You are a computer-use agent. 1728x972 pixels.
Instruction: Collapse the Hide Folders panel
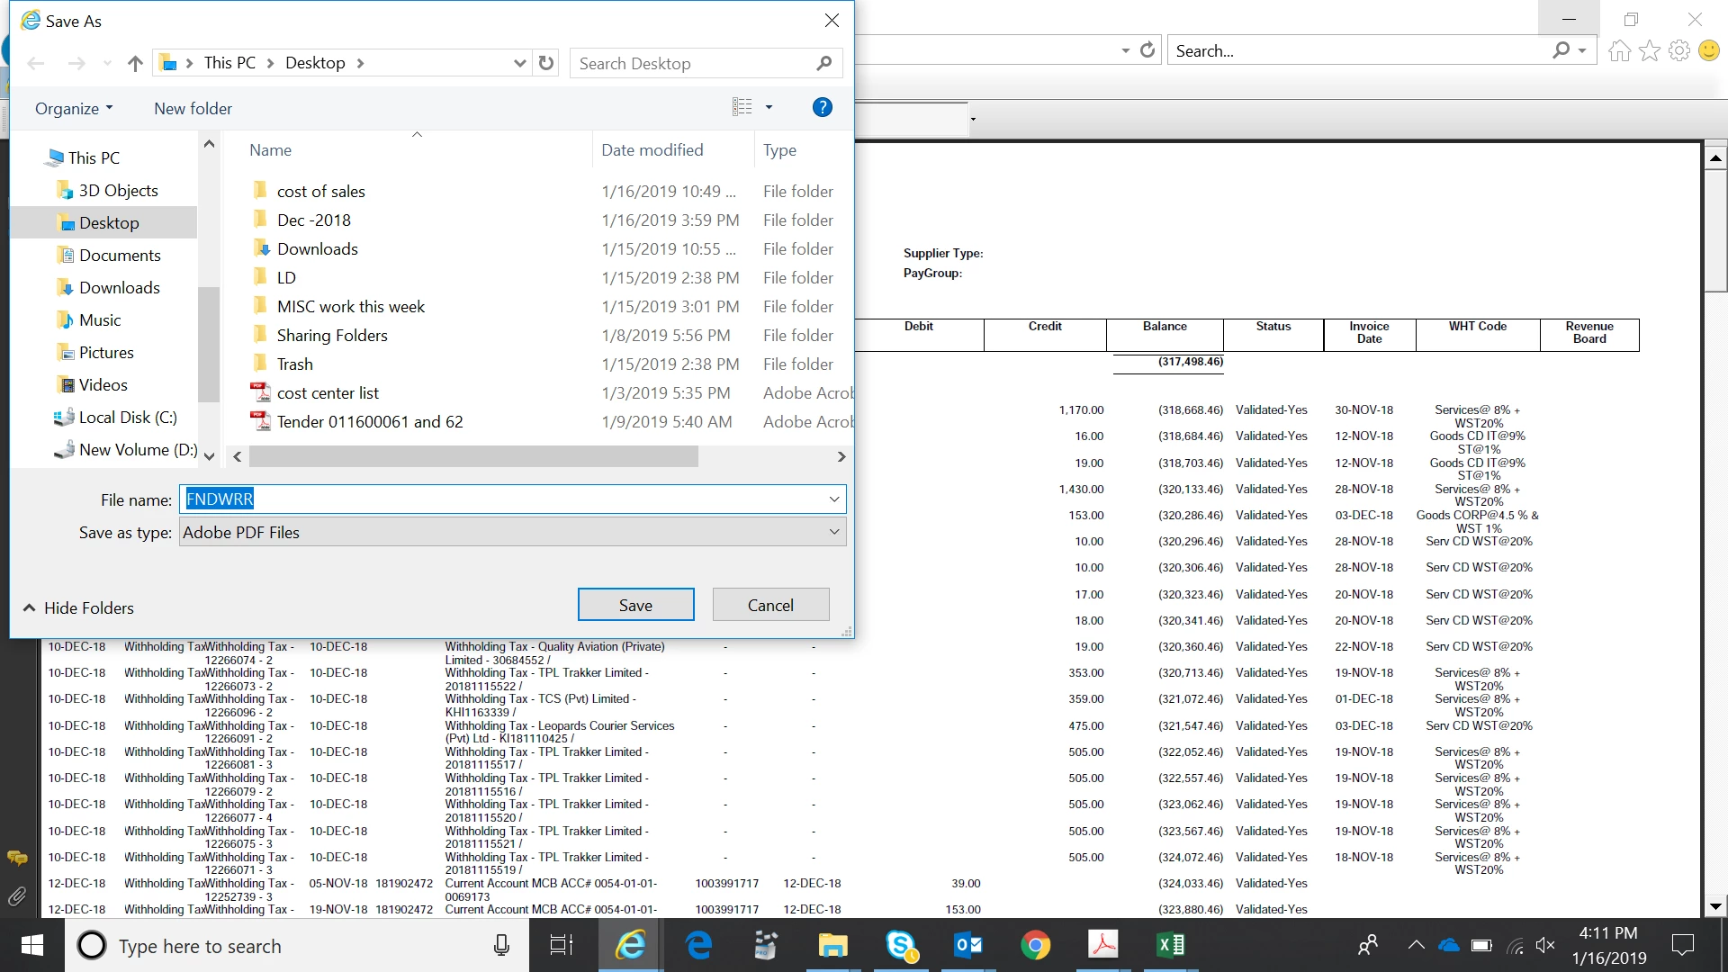(x=78, y=608)
